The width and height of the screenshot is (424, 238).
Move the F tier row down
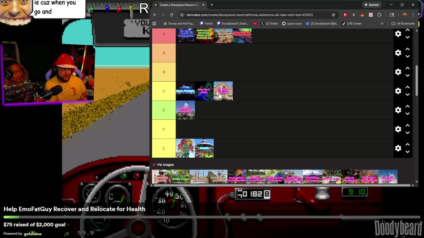coord(407,133)
